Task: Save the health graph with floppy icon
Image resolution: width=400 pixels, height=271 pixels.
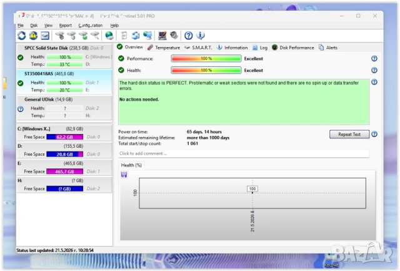Action: [x=124, y=175]
